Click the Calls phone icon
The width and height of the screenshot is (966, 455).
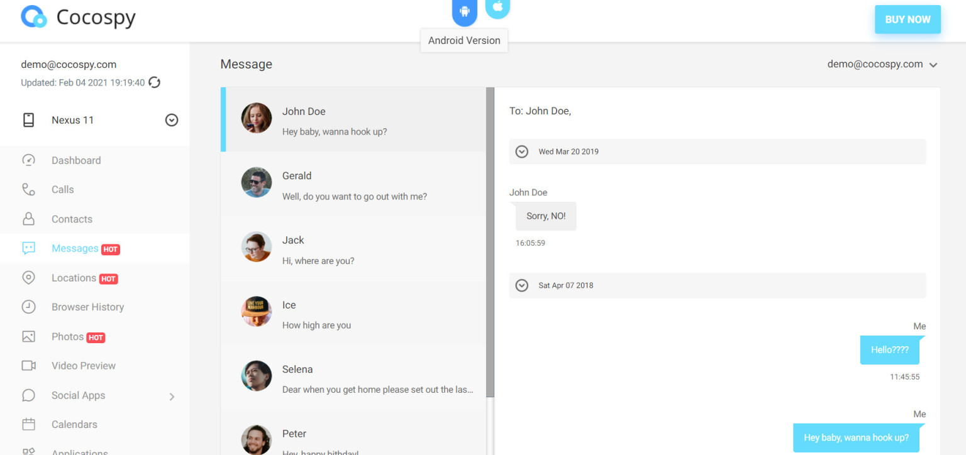(x=28, y=189)
